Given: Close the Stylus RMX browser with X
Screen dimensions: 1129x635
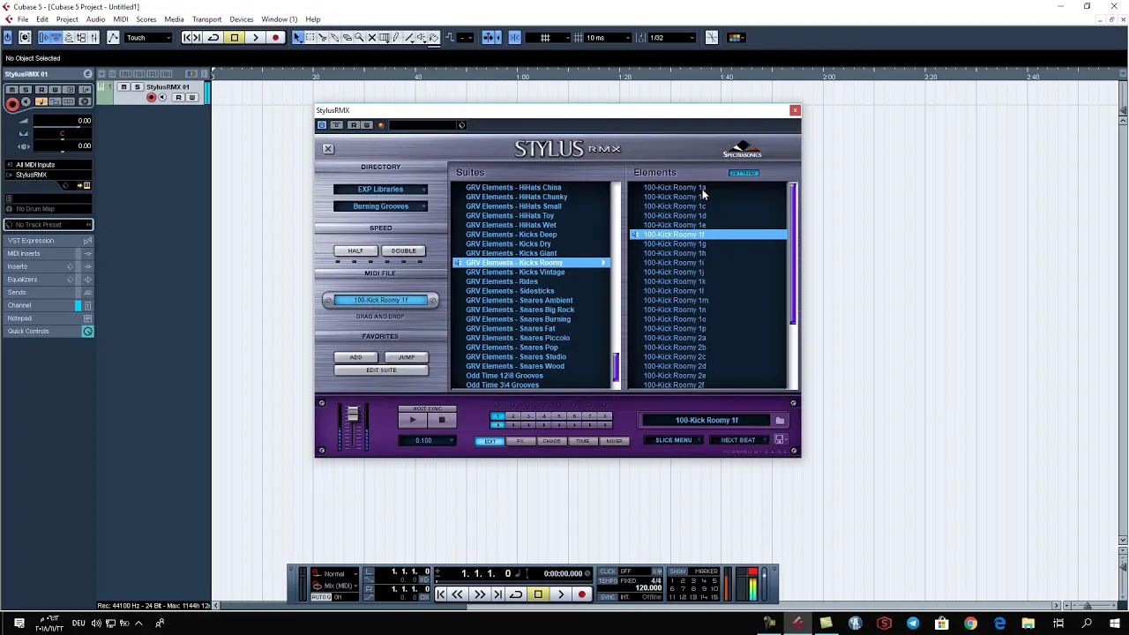Looking at the screenshot, I should (328, 149).
